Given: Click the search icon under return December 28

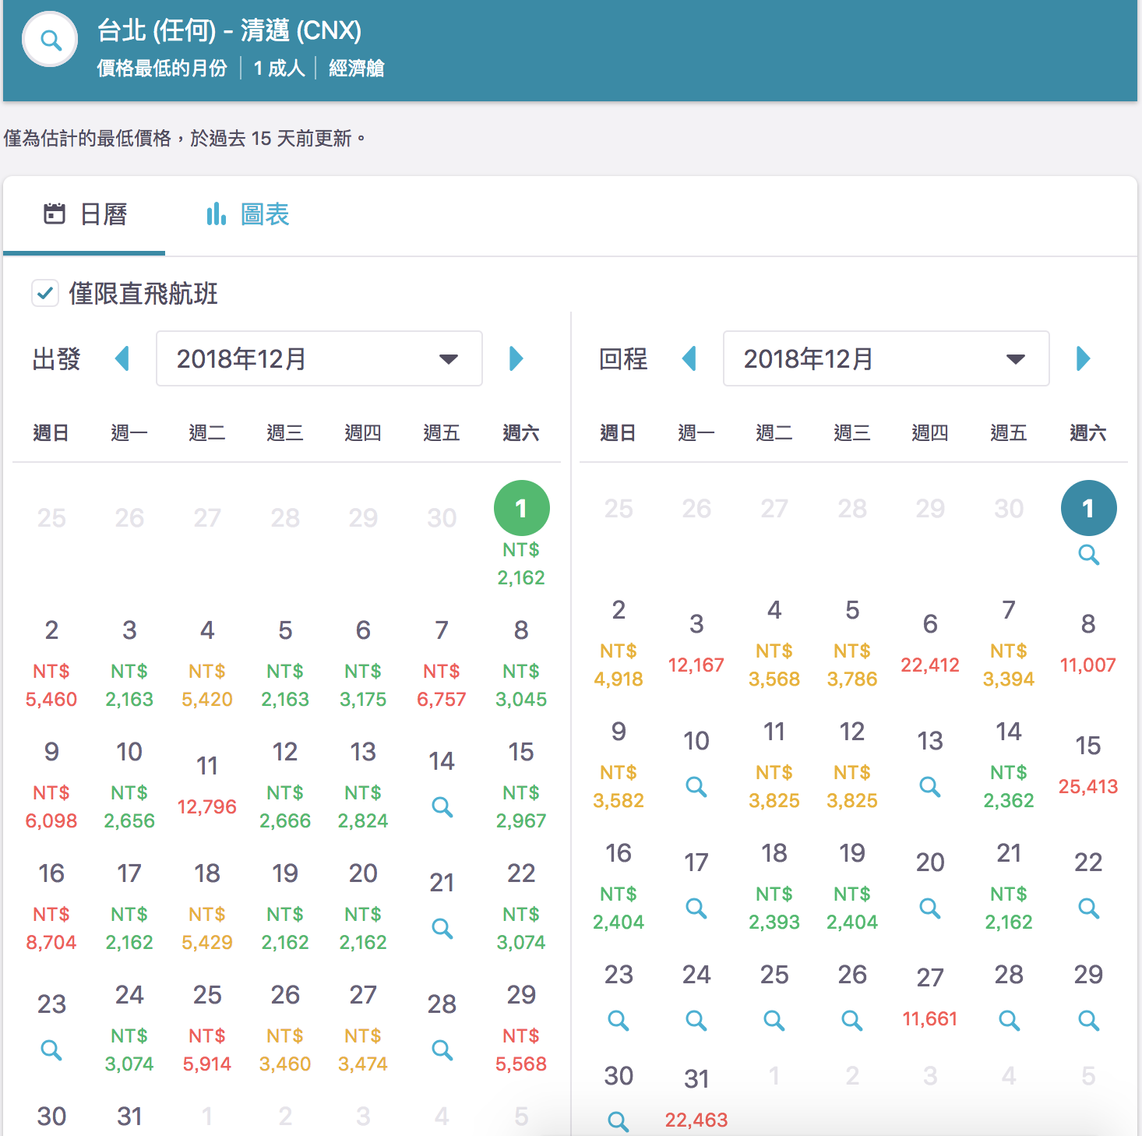Looking at the screenshot, I should coord(1009,1020).
